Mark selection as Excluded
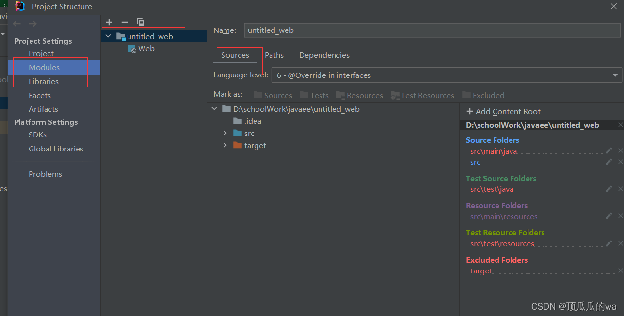This screenshot has width=624, height=316. [483, 95]
